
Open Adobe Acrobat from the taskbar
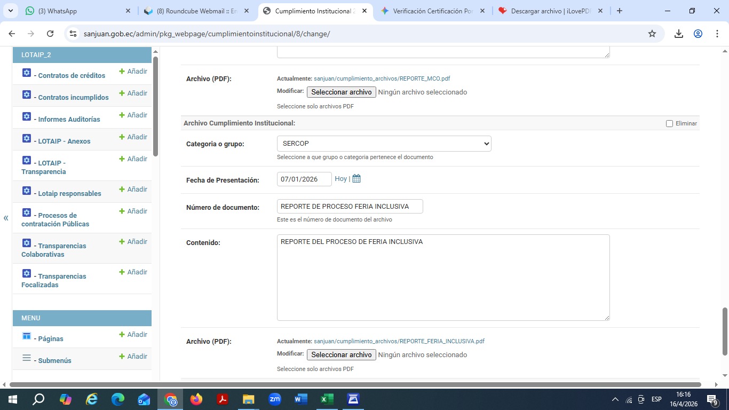pos(223,399)
